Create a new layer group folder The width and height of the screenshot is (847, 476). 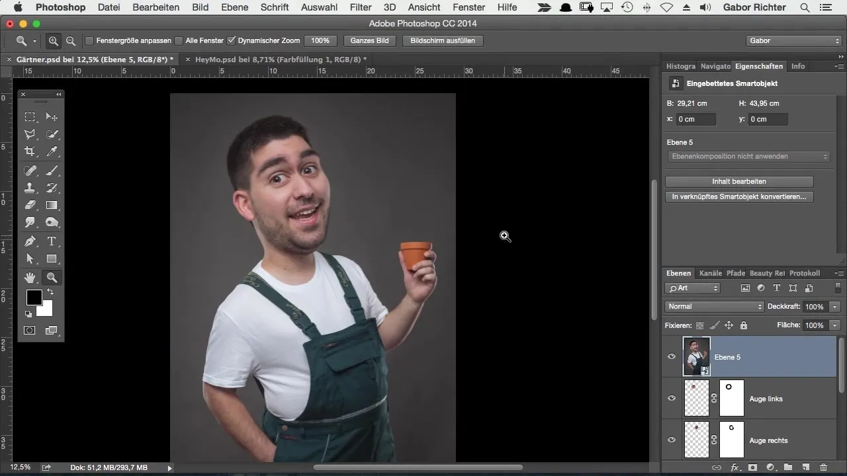788,467
